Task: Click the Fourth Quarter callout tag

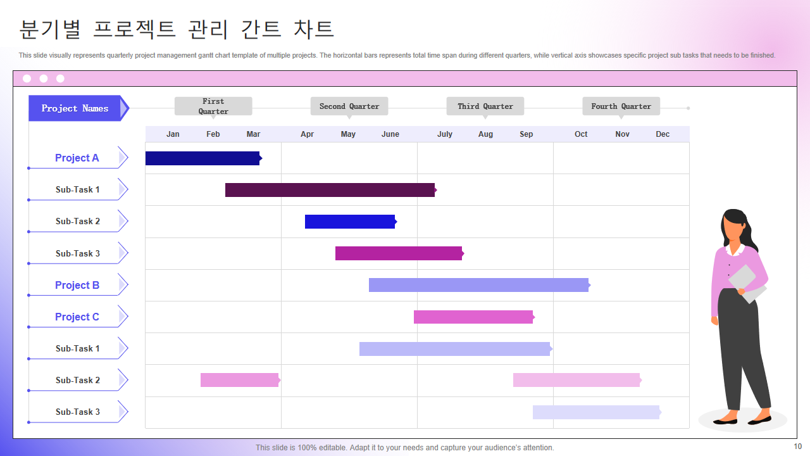Action: click(621, 106)
